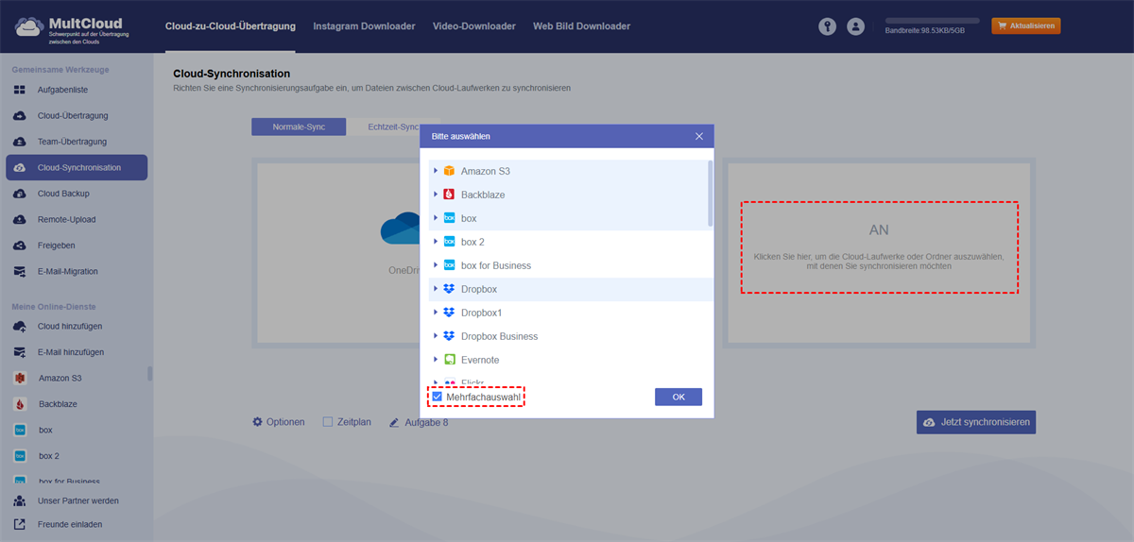Screen dimensions: 1134x542
Task: Enable the Zeitplan checkbox
Action: point(328,422)
